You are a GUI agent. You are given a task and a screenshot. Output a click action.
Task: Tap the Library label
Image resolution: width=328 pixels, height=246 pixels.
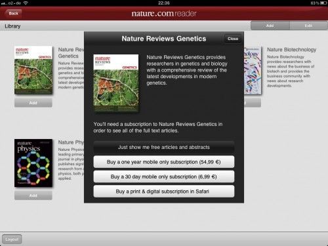pyautogui.click(x=12, y=26)
